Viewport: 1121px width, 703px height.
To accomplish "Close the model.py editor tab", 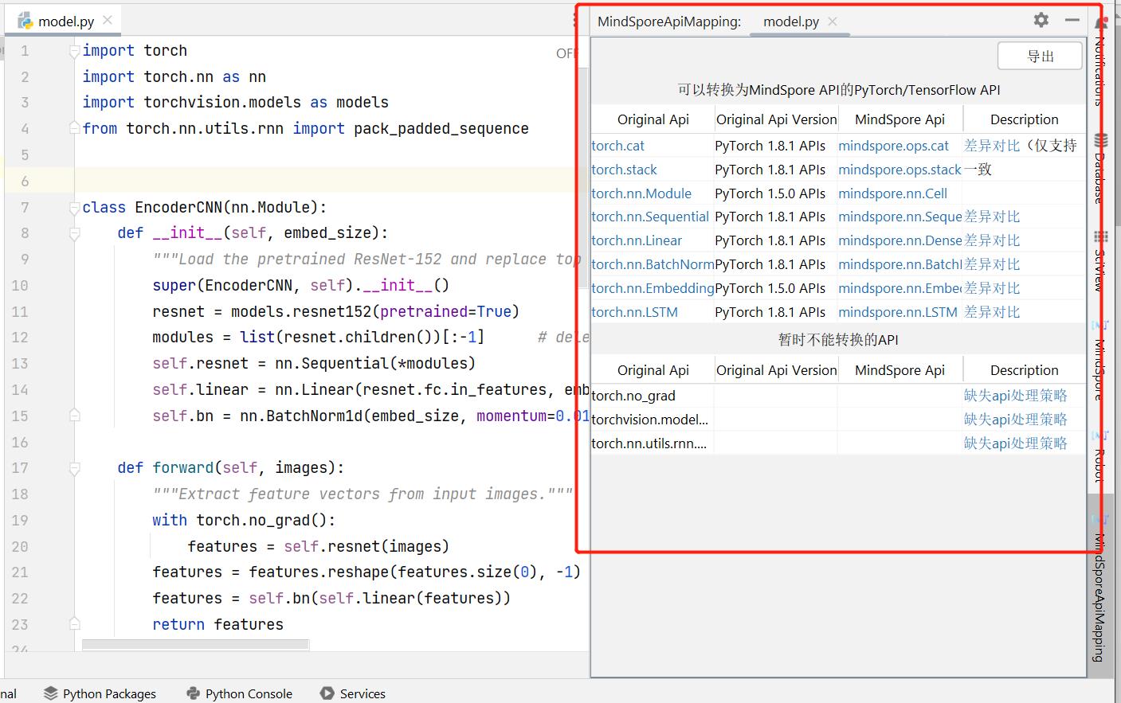I will pyautogui.click(x=108, y=20).
